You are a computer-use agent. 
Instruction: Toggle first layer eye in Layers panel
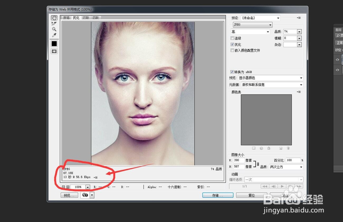tap(337, 59)
